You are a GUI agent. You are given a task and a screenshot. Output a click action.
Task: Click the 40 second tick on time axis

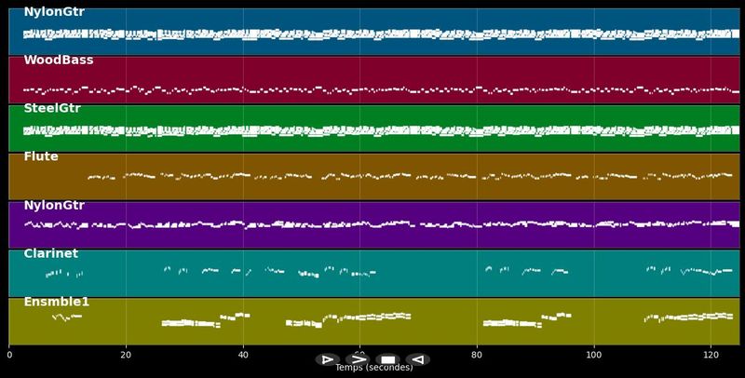(243, 354)
